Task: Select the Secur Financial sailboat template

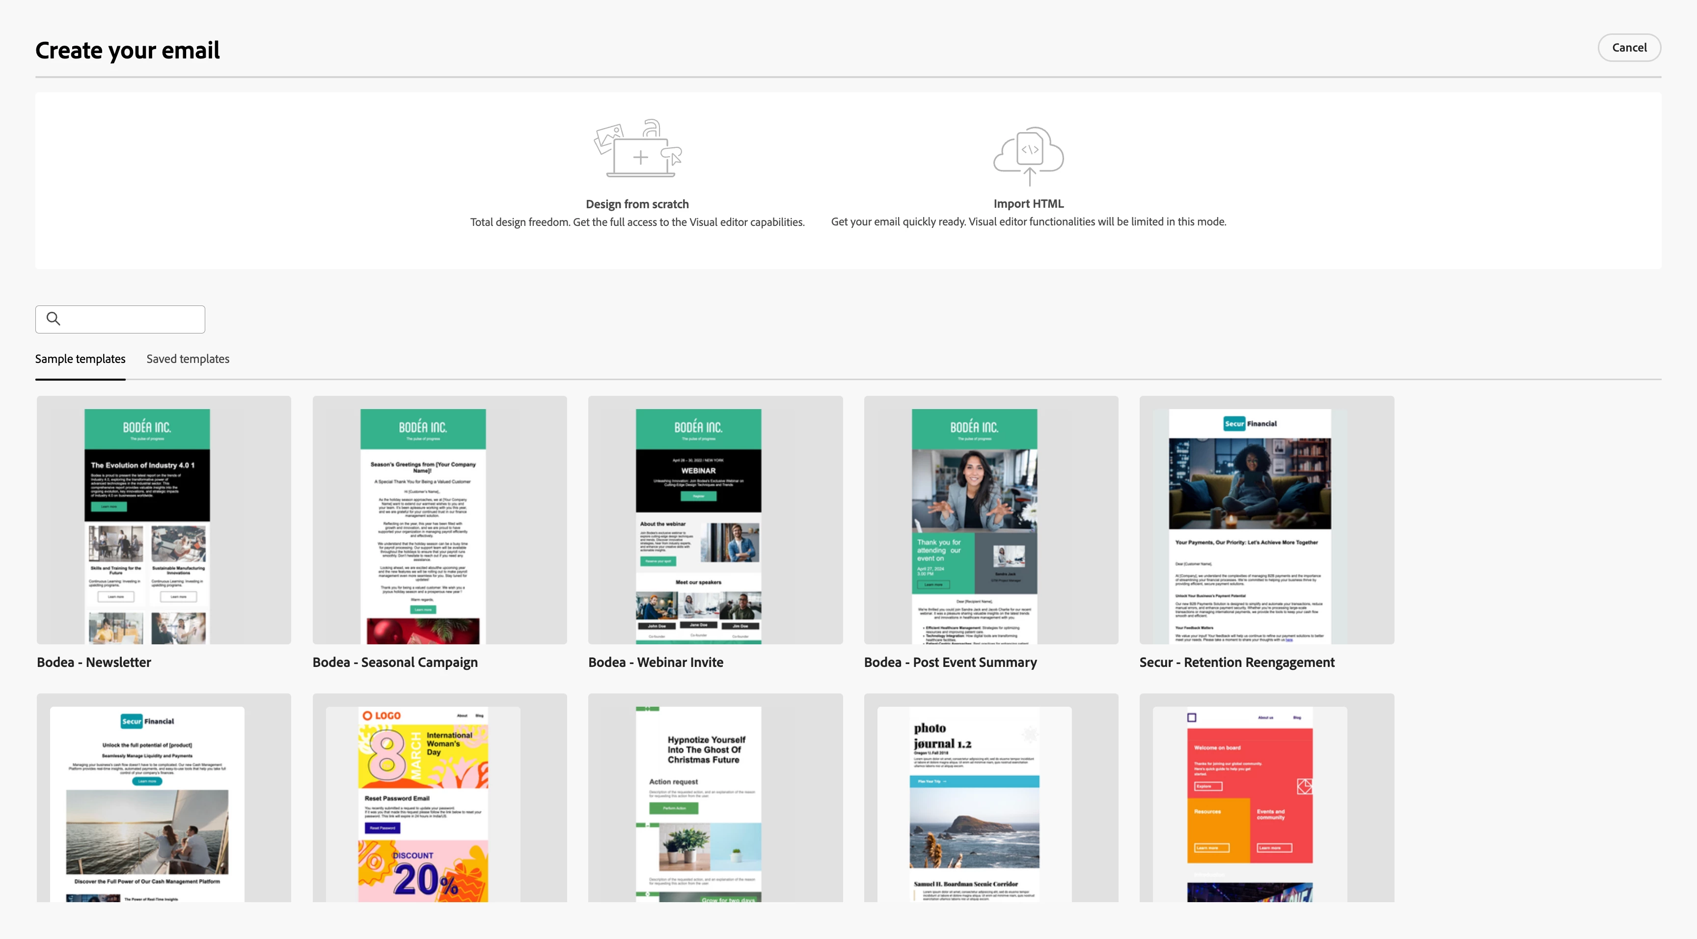Action: pos(164,798)
